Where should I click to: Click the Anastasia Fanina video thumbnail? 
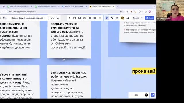[x=170, y=10]
